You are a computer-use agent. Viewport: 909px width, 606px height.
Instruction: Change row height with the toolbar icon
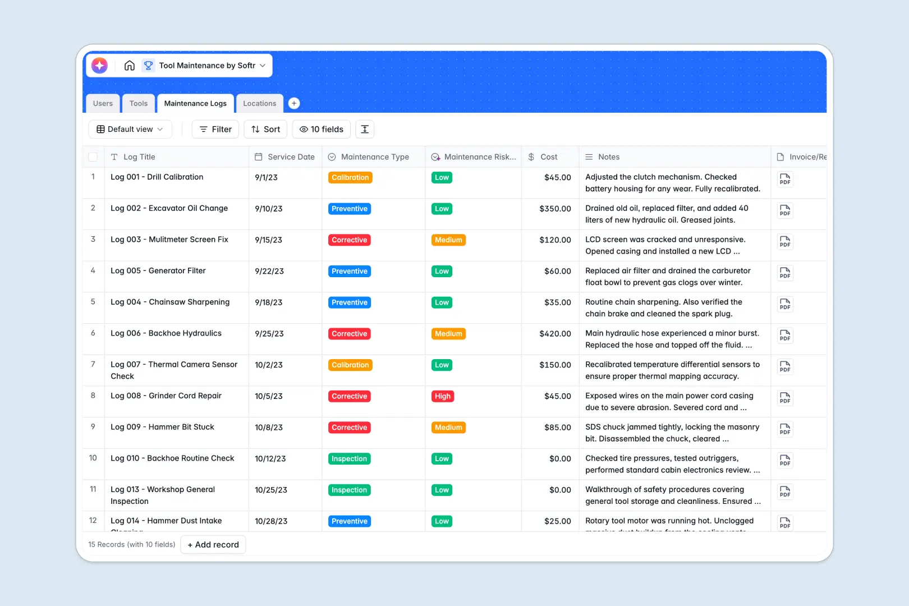click(365, 129)
